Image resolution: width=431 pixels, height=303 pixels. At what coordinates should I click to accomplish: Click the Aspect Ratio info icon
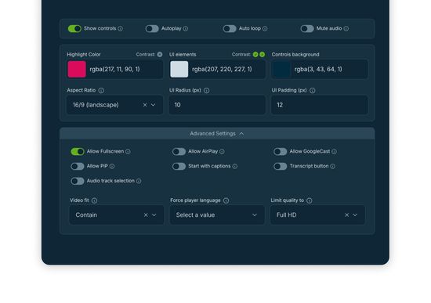click(x=101, y=90)
